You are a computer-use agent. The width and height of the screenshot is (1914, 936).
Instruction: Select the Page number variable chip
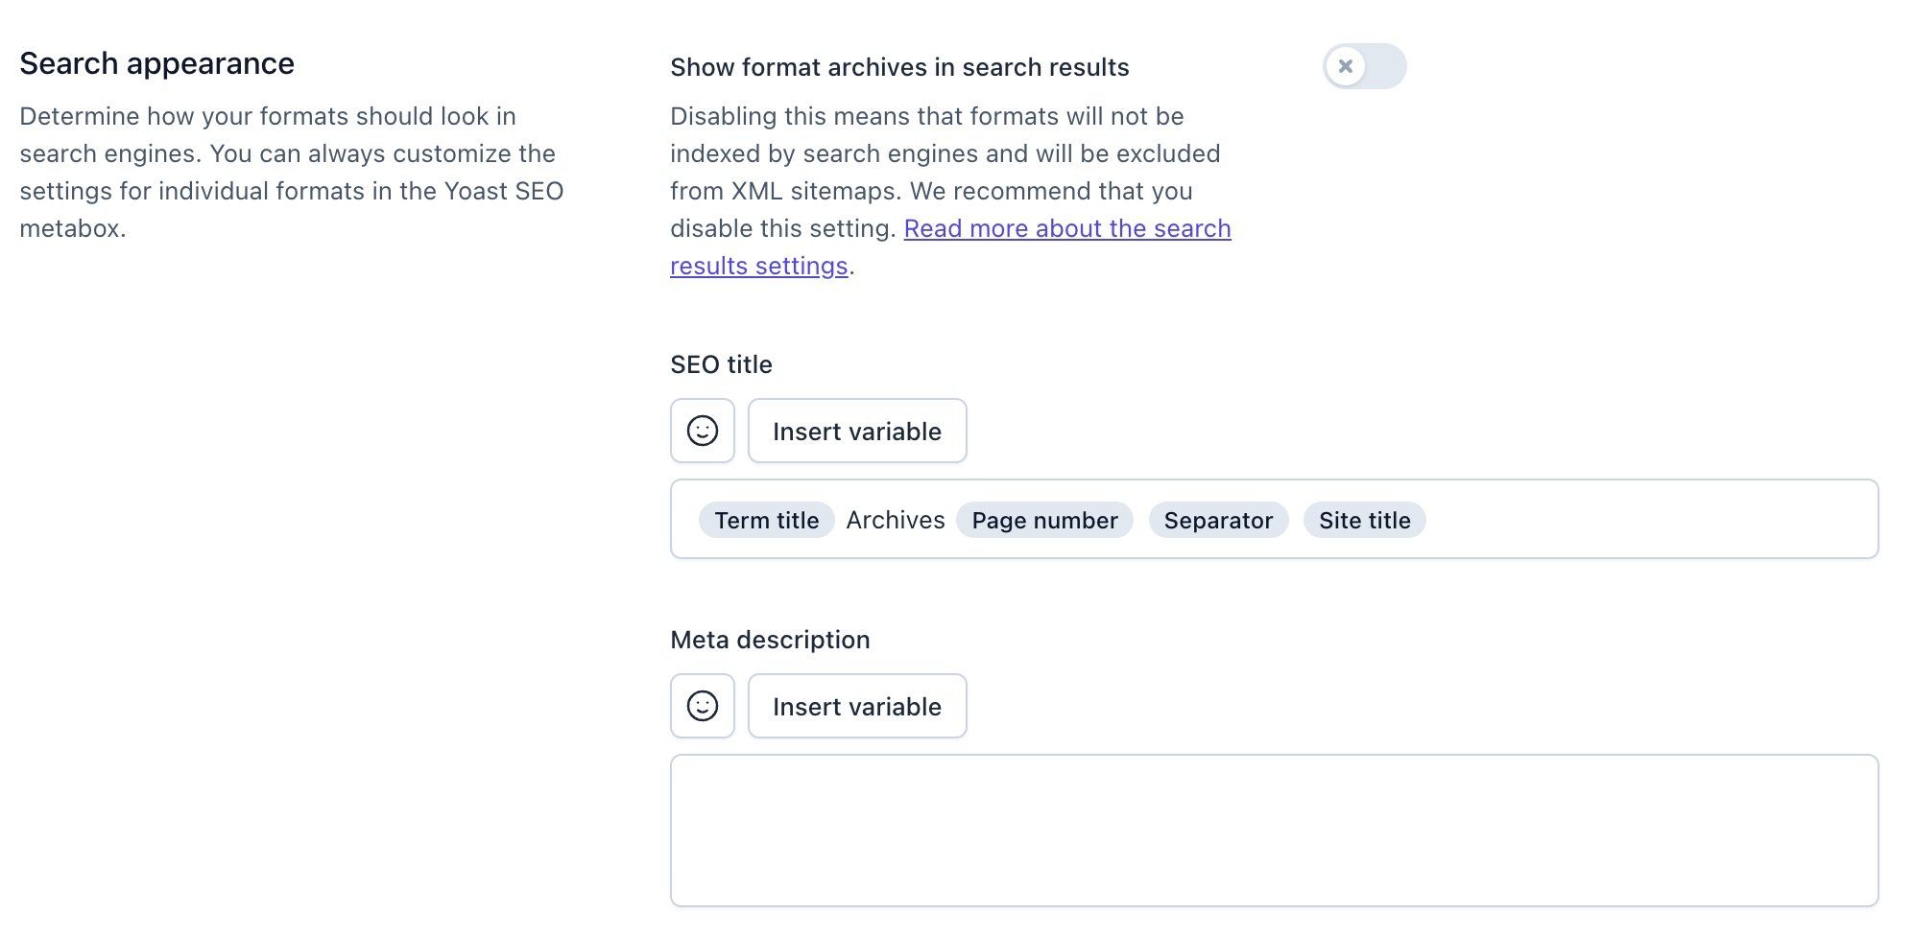click(1043, 520)
